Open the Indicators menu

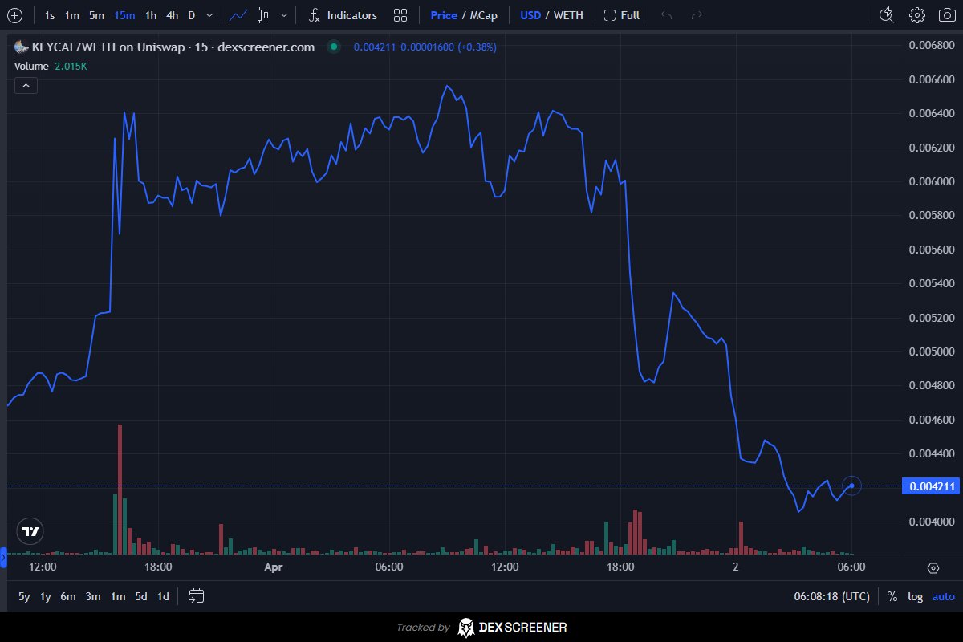[x=343, y=15]
